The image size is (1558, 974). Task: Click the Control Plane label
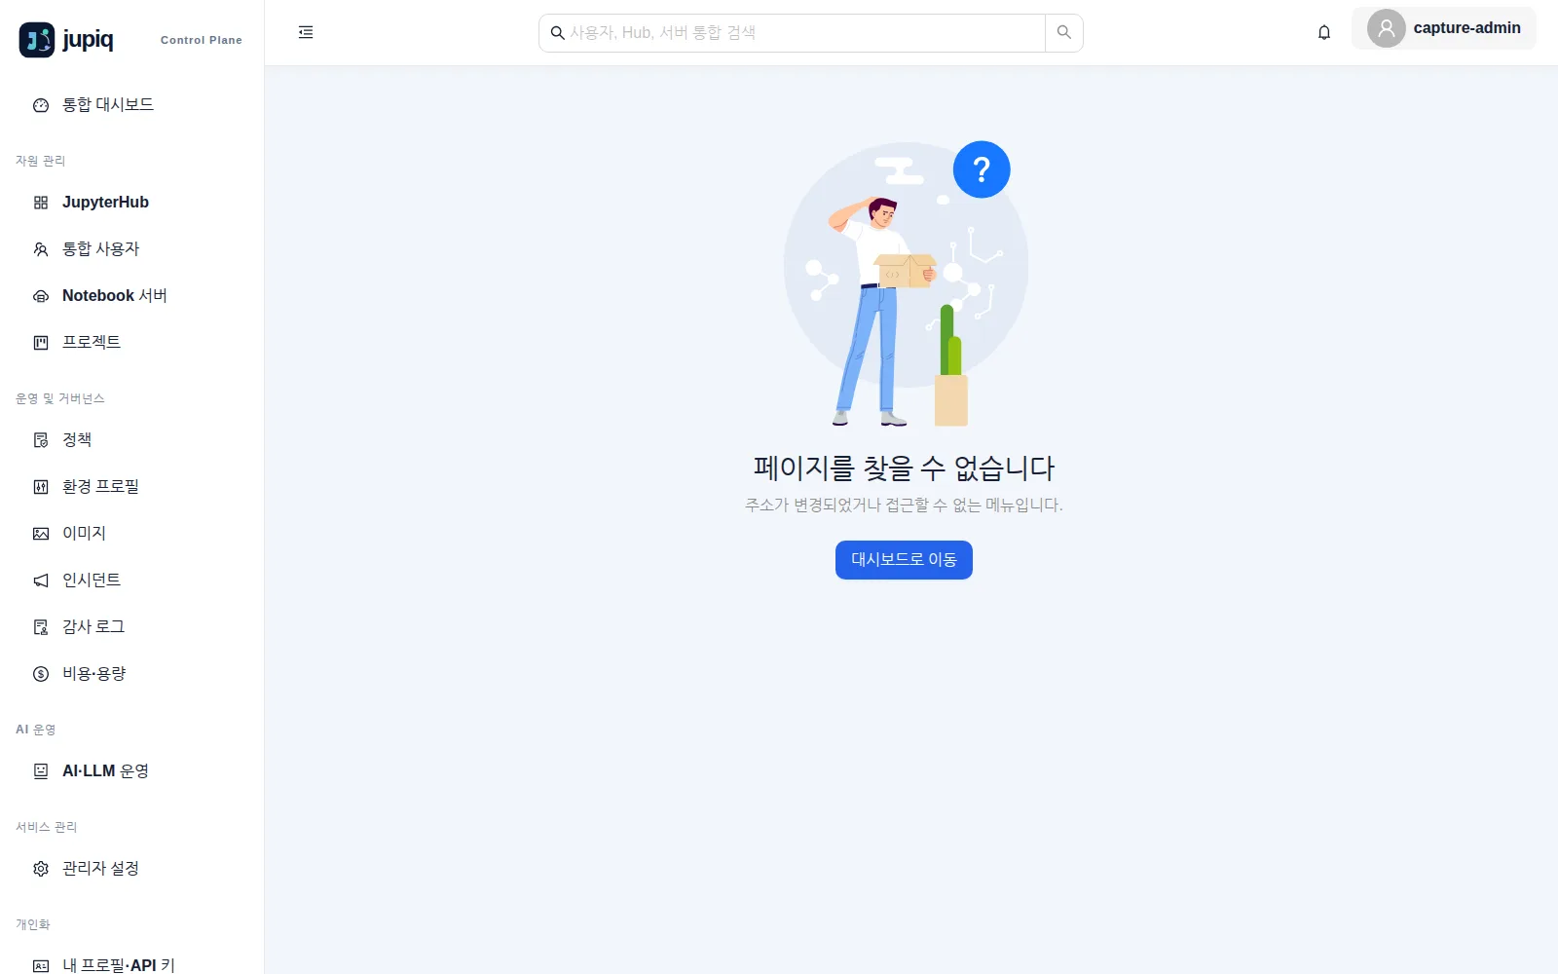coord(202,40)
